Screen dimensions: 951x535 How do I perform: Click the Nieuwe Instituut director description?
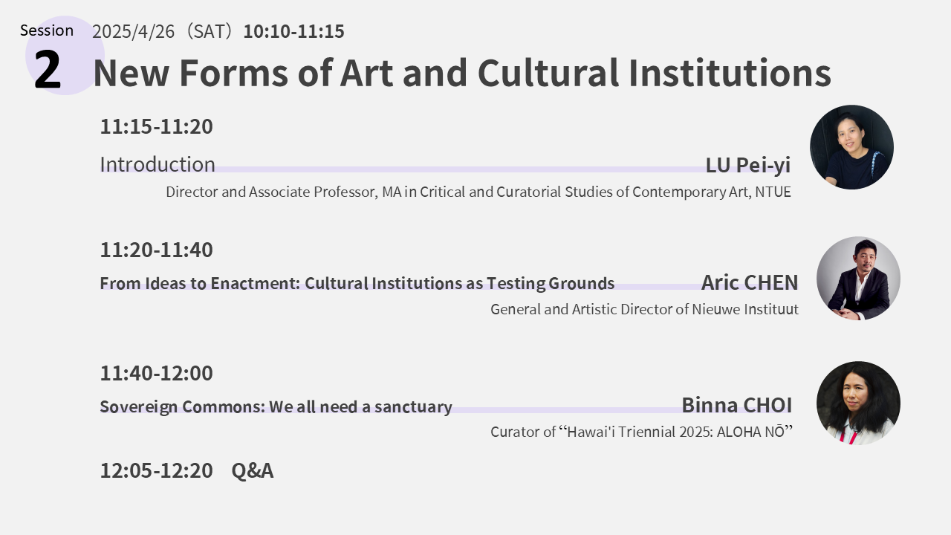(644, 309)
